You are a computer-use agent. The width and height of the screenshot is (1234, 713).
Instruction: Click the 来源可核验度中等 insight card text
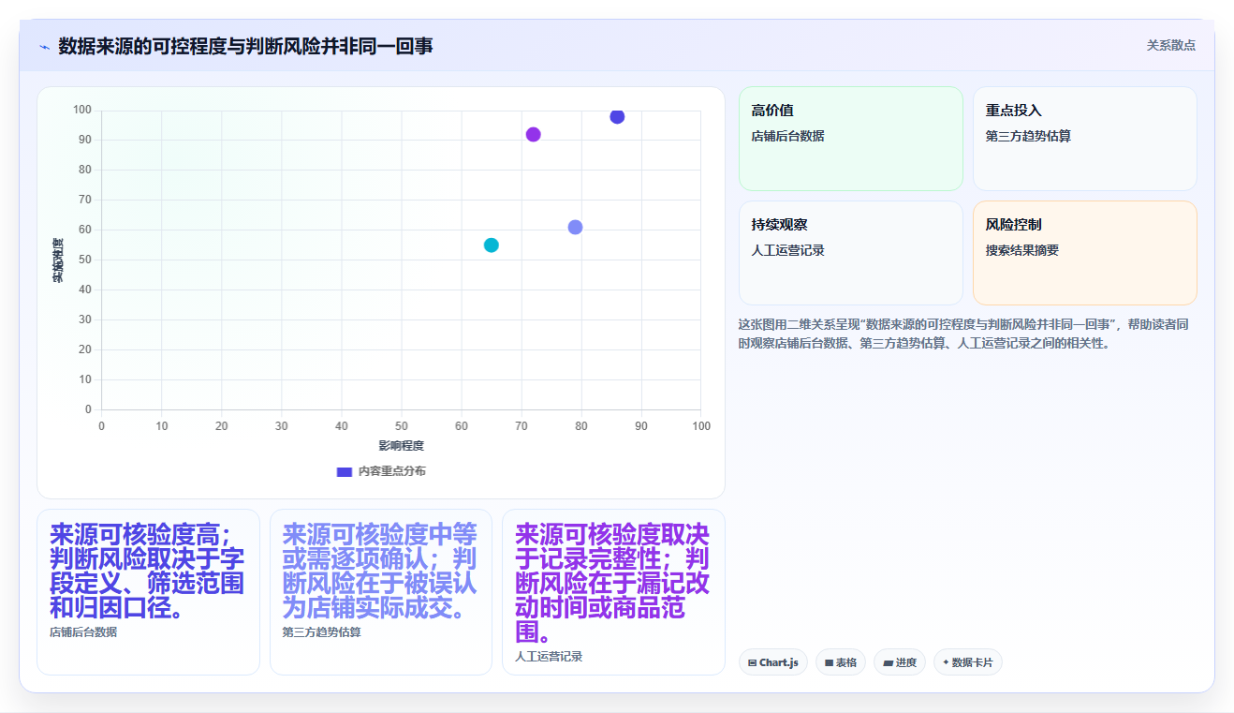coord(380,571)
